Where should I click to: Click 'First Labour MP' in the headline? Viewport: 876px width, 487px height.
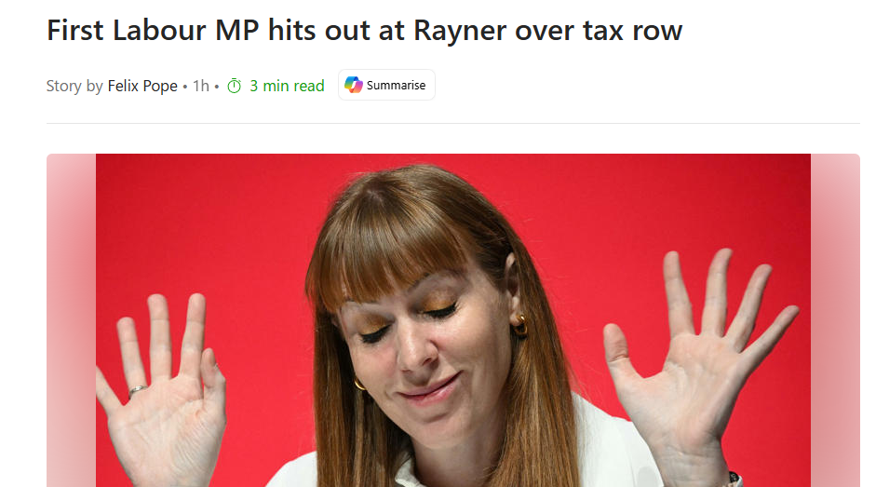(153, 30)
